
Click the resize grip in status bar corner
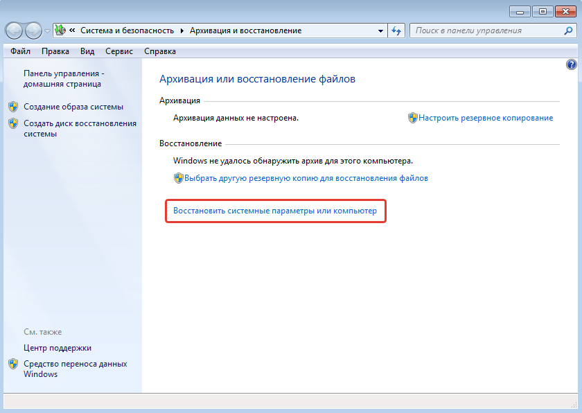point(574,405)
